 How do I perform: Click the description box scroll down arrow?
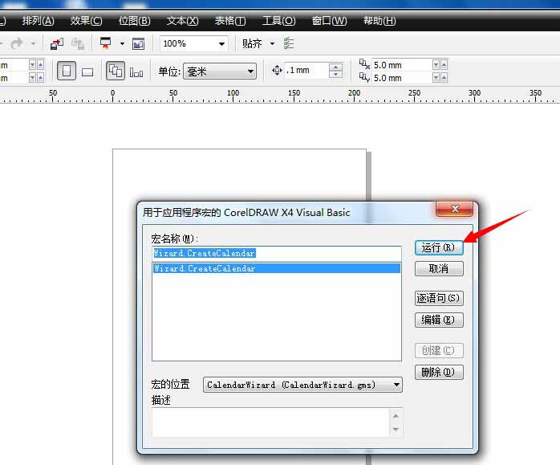(x=396, y=429)
